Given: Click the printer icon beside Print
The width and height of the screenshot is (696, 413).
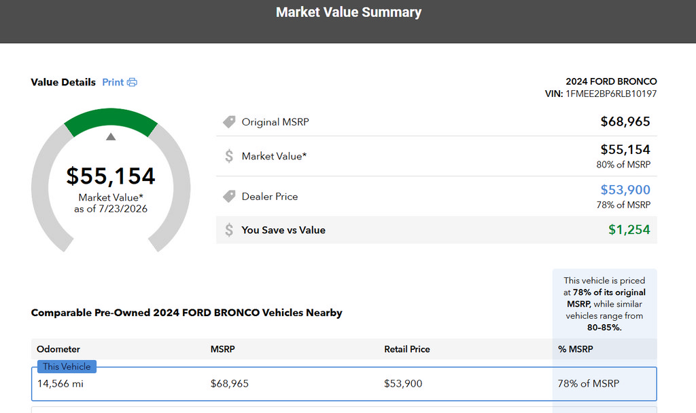Looking at the screenshot, I should [x=132, y=82].
